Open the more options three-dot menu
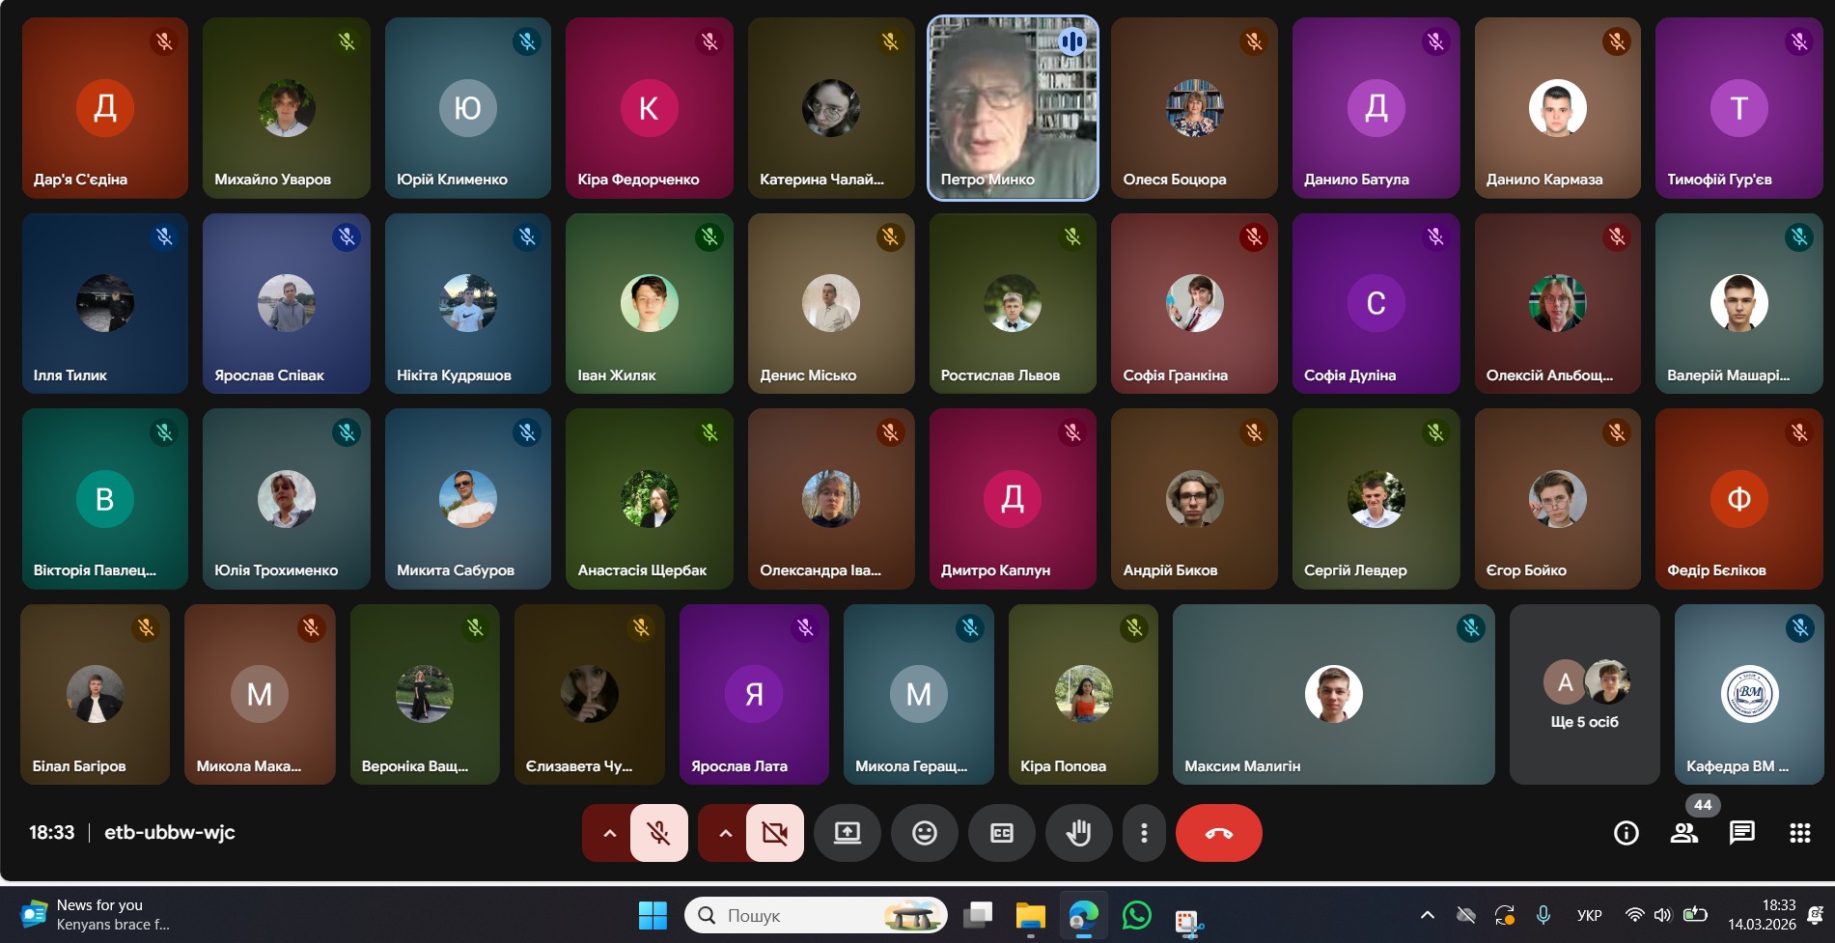This screenshot has width=1835, height=943. pos(1144,833)
